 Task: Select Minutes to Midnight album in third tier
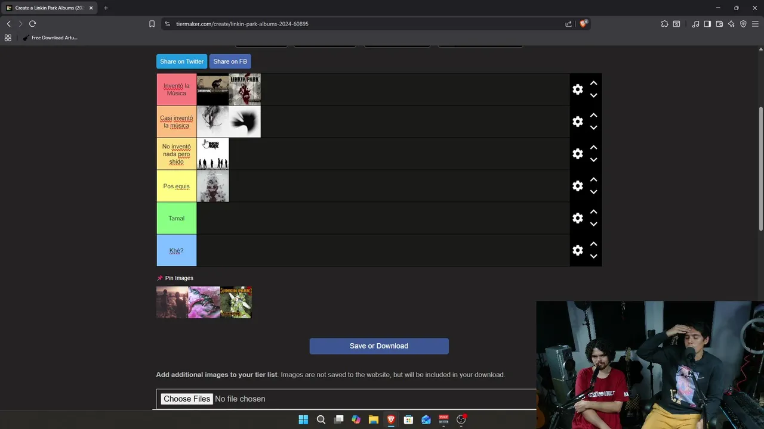212,154
